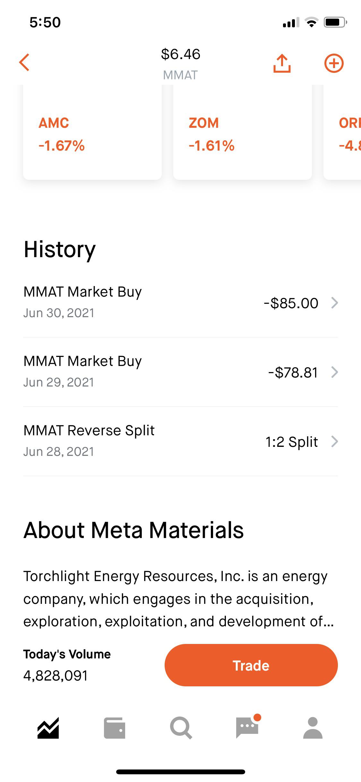The image size is (361, 782).
Task: Open the investing chart tab icon
Action: tap(48, 728)
